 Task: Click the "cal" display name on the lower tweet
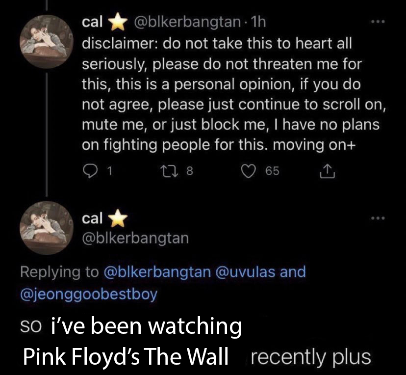pos(92,217)
